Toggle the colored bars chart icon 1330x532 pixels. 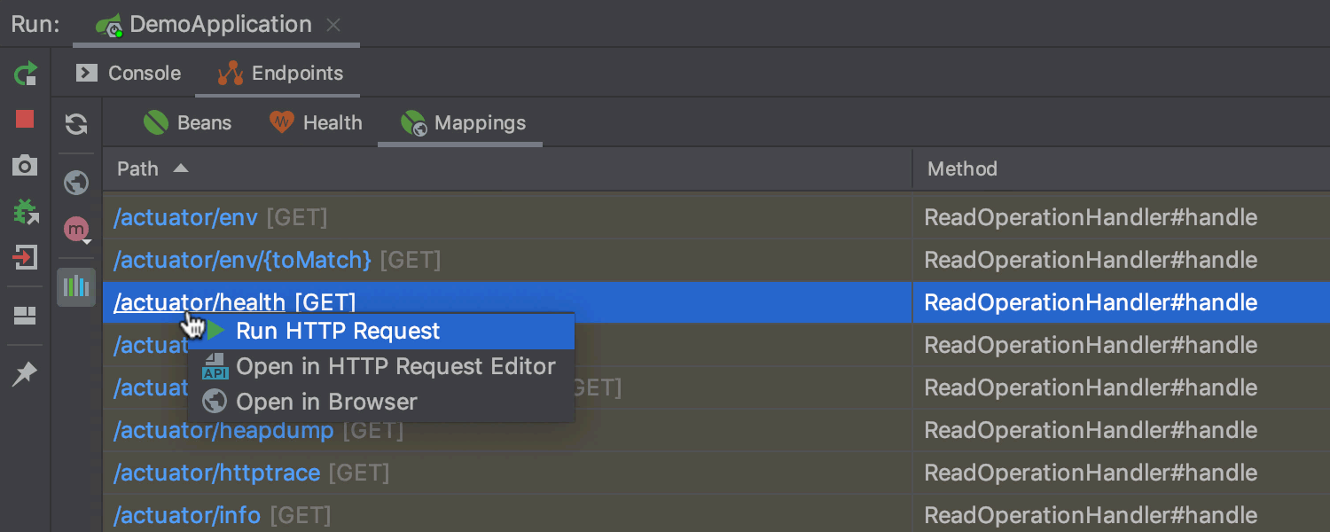76,287
